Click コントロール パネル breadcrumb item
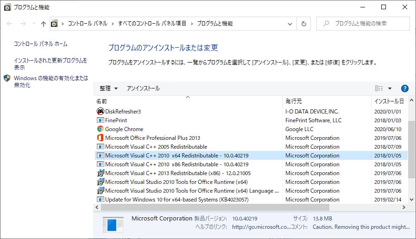Screen dimensions: 416x239 [x=88, y=24]
